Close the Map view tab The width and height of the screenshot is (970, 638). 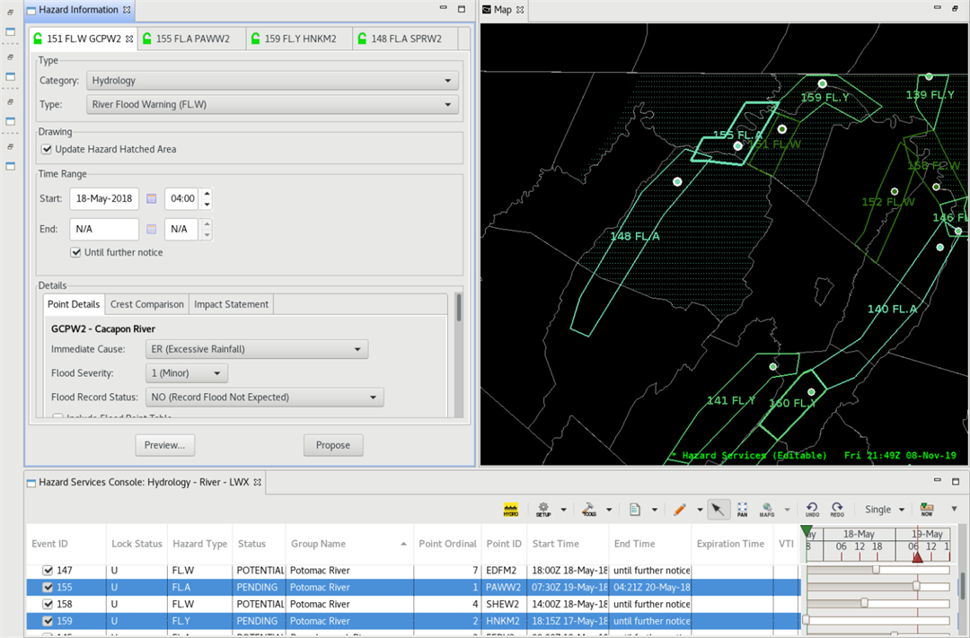tap(520, 10)
